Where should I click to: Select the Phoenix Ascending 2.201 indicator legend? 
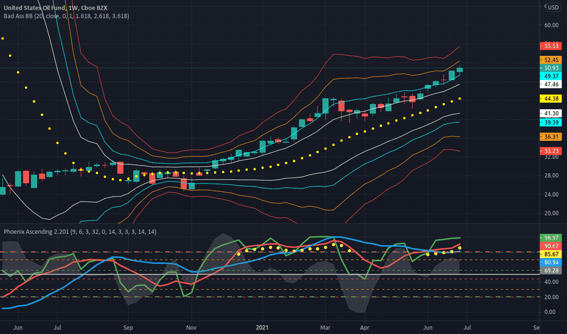click(x=80, y=231)
